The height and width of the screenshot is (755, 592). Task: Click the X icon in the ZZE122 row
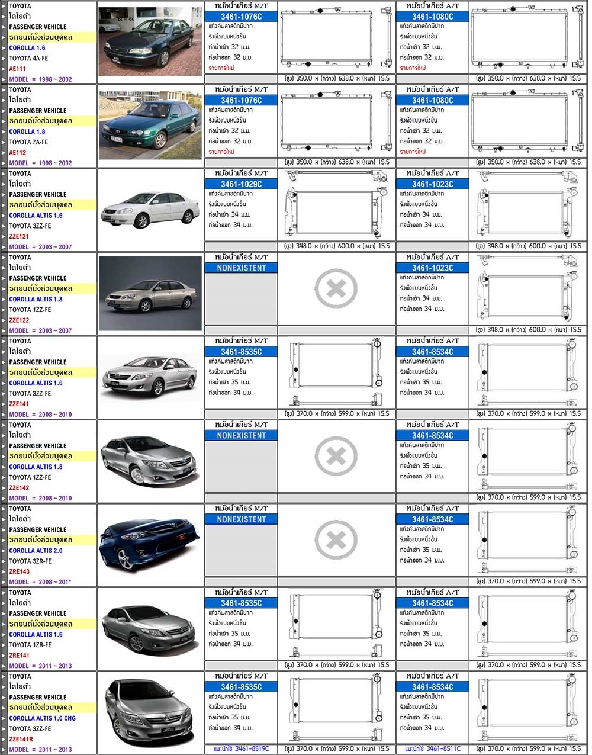[336, 289]
